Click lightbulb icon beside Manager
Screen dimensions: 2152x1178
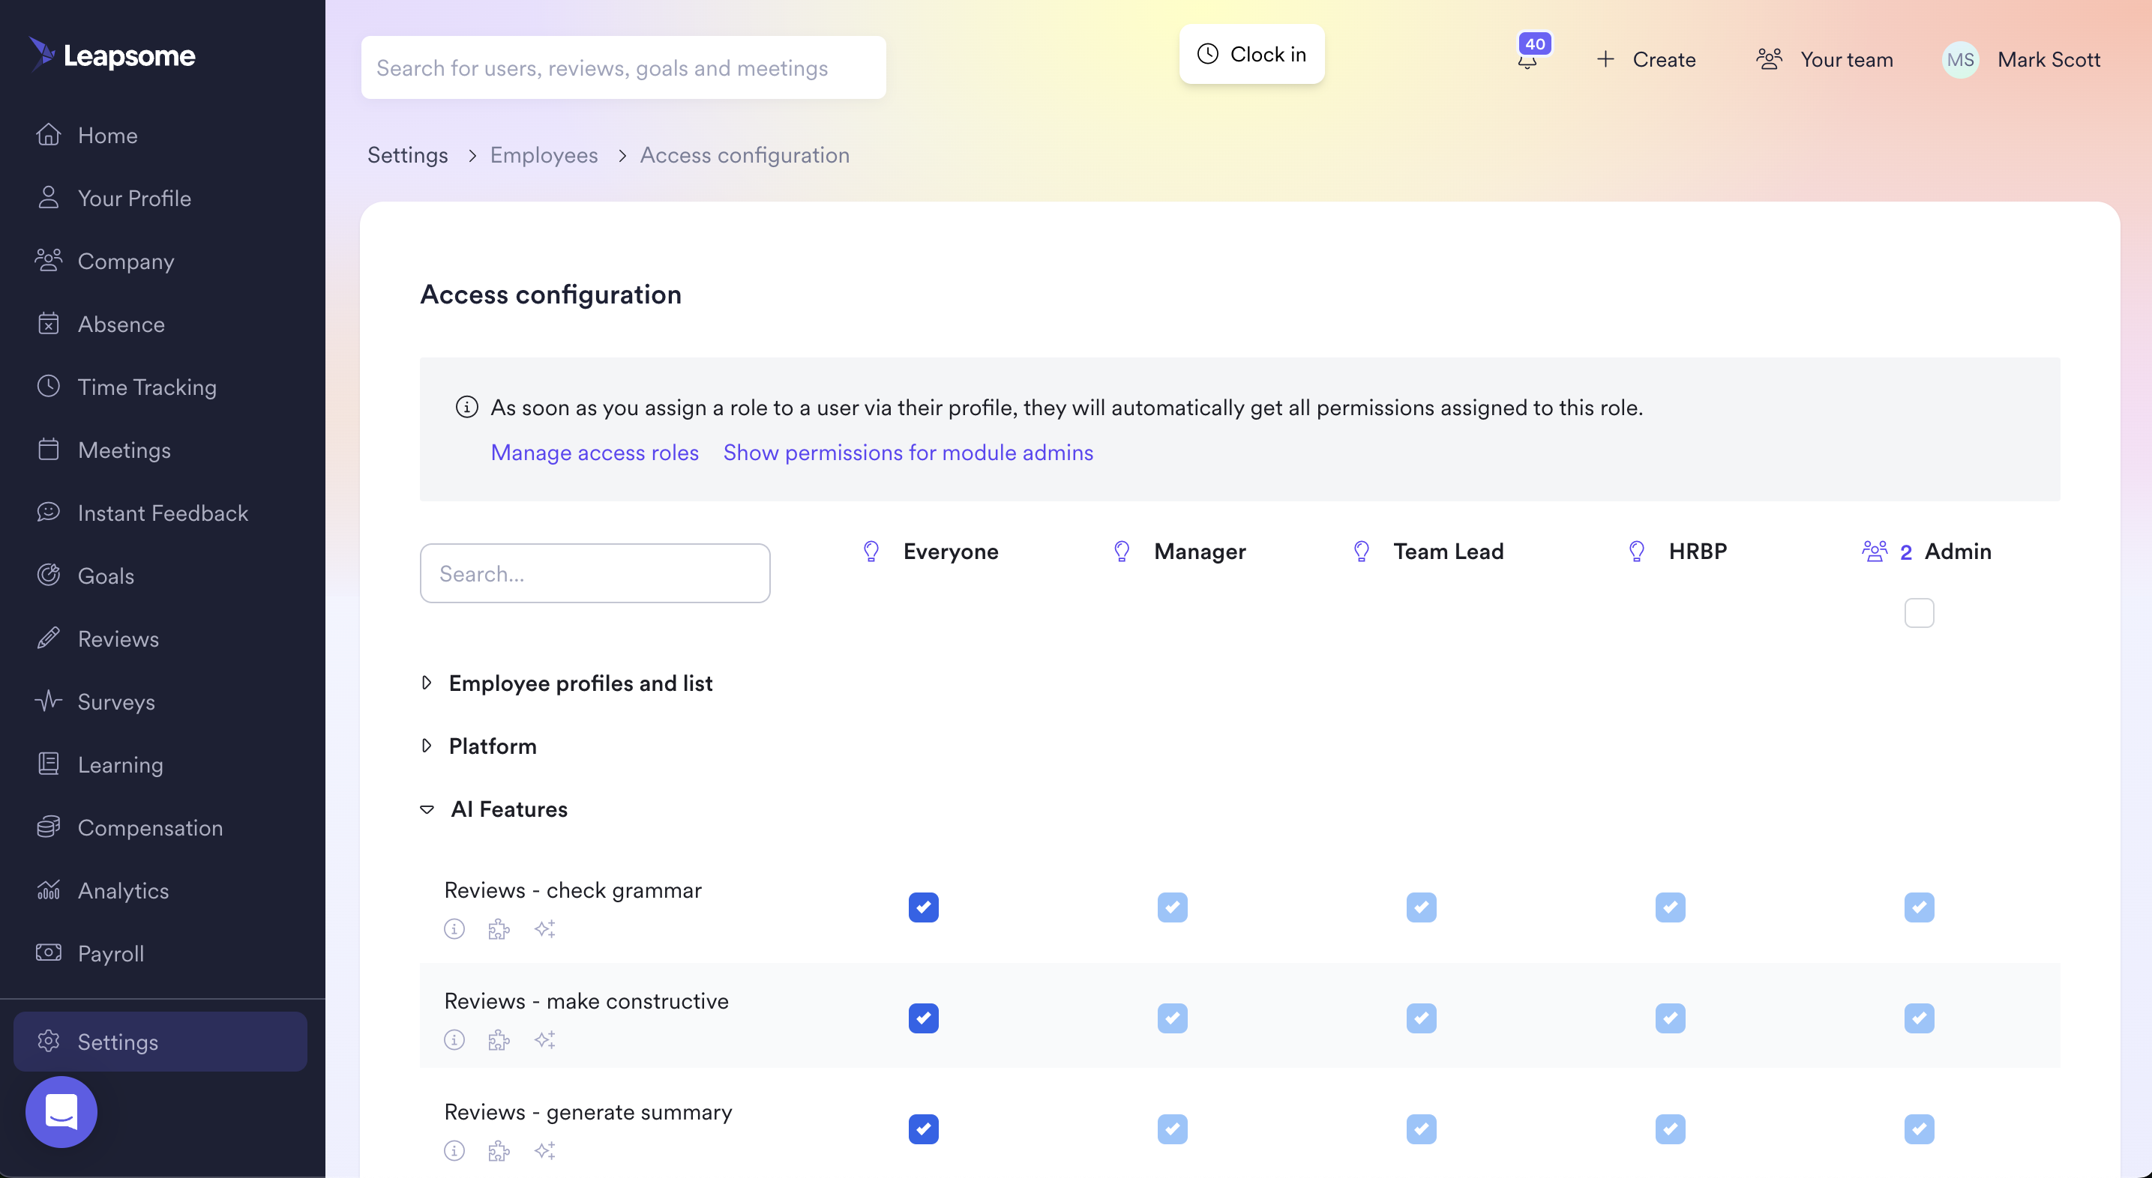1122,551
